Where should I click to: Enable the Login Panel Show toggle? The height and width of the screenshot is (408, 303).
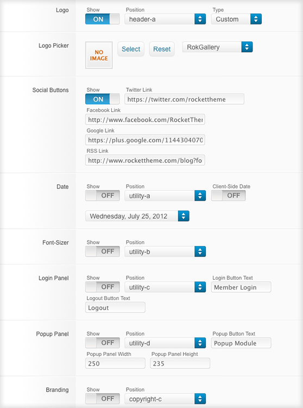pyautogui.click(x=103, y=287)
